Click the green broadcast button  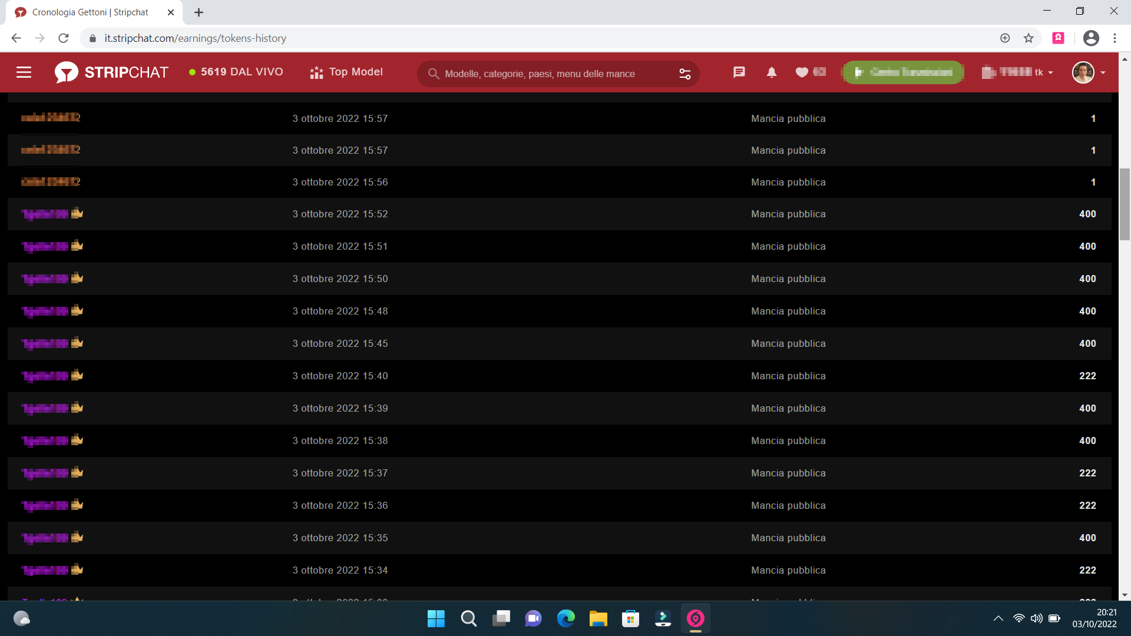click(903, 72)
